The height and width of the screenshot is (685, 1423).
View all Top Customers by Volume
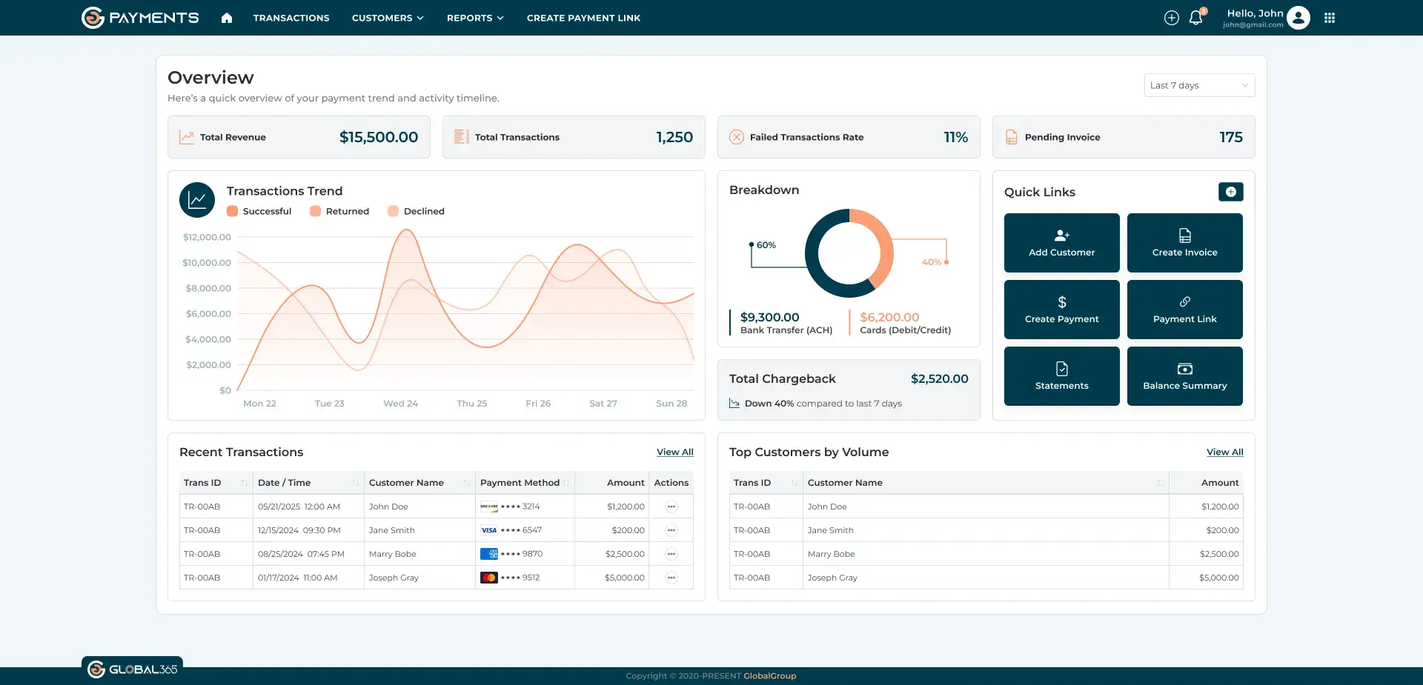(x=1224, y=452)
